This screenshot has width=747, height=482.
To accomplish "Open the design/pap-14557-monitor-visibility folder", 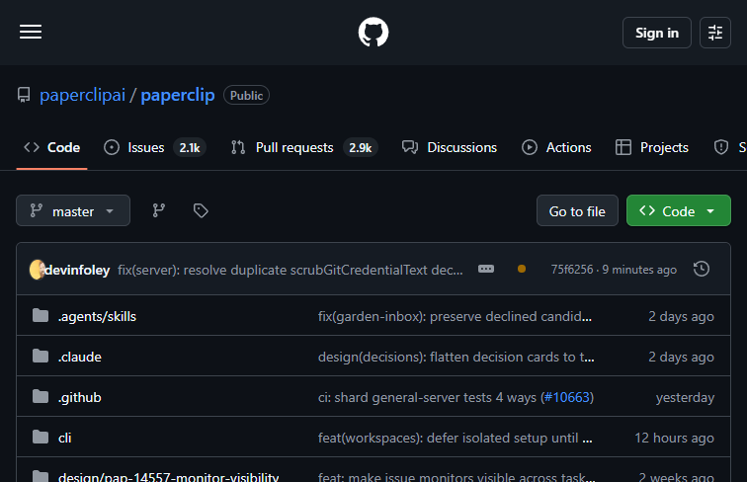I will [168, 476].
